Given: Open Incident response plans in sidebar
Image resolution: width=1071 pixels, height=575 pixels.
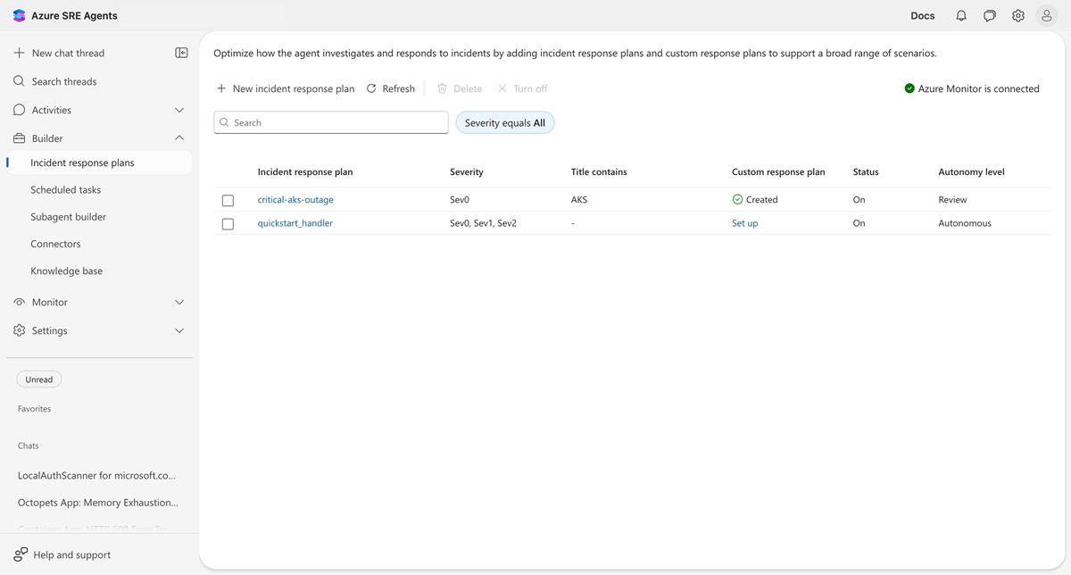Looking at the screenshot, I should [99, 162].
